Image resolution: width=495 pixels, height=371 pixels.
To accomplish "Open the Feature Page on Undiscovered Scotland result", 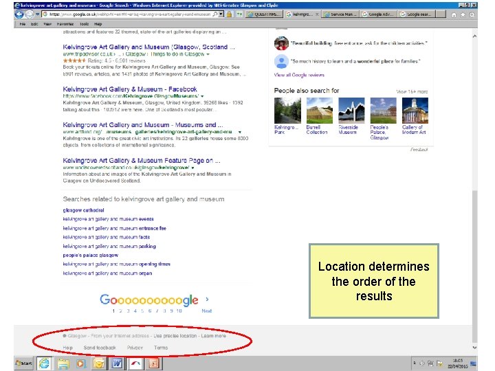I will [142, 161].
